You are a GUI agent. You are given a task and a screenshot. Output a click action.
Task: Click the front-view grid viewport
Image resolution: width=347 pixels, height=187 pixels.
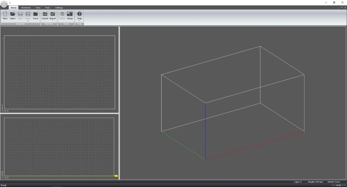click(x=59, y=147)
